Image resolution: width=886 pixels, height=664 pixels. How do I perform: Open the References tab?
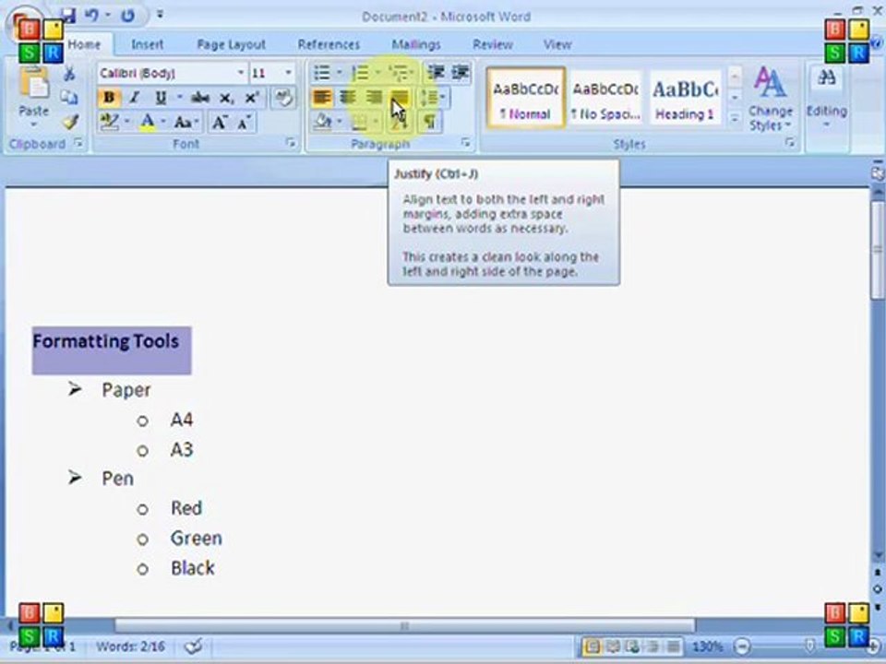tap(329, 44)
